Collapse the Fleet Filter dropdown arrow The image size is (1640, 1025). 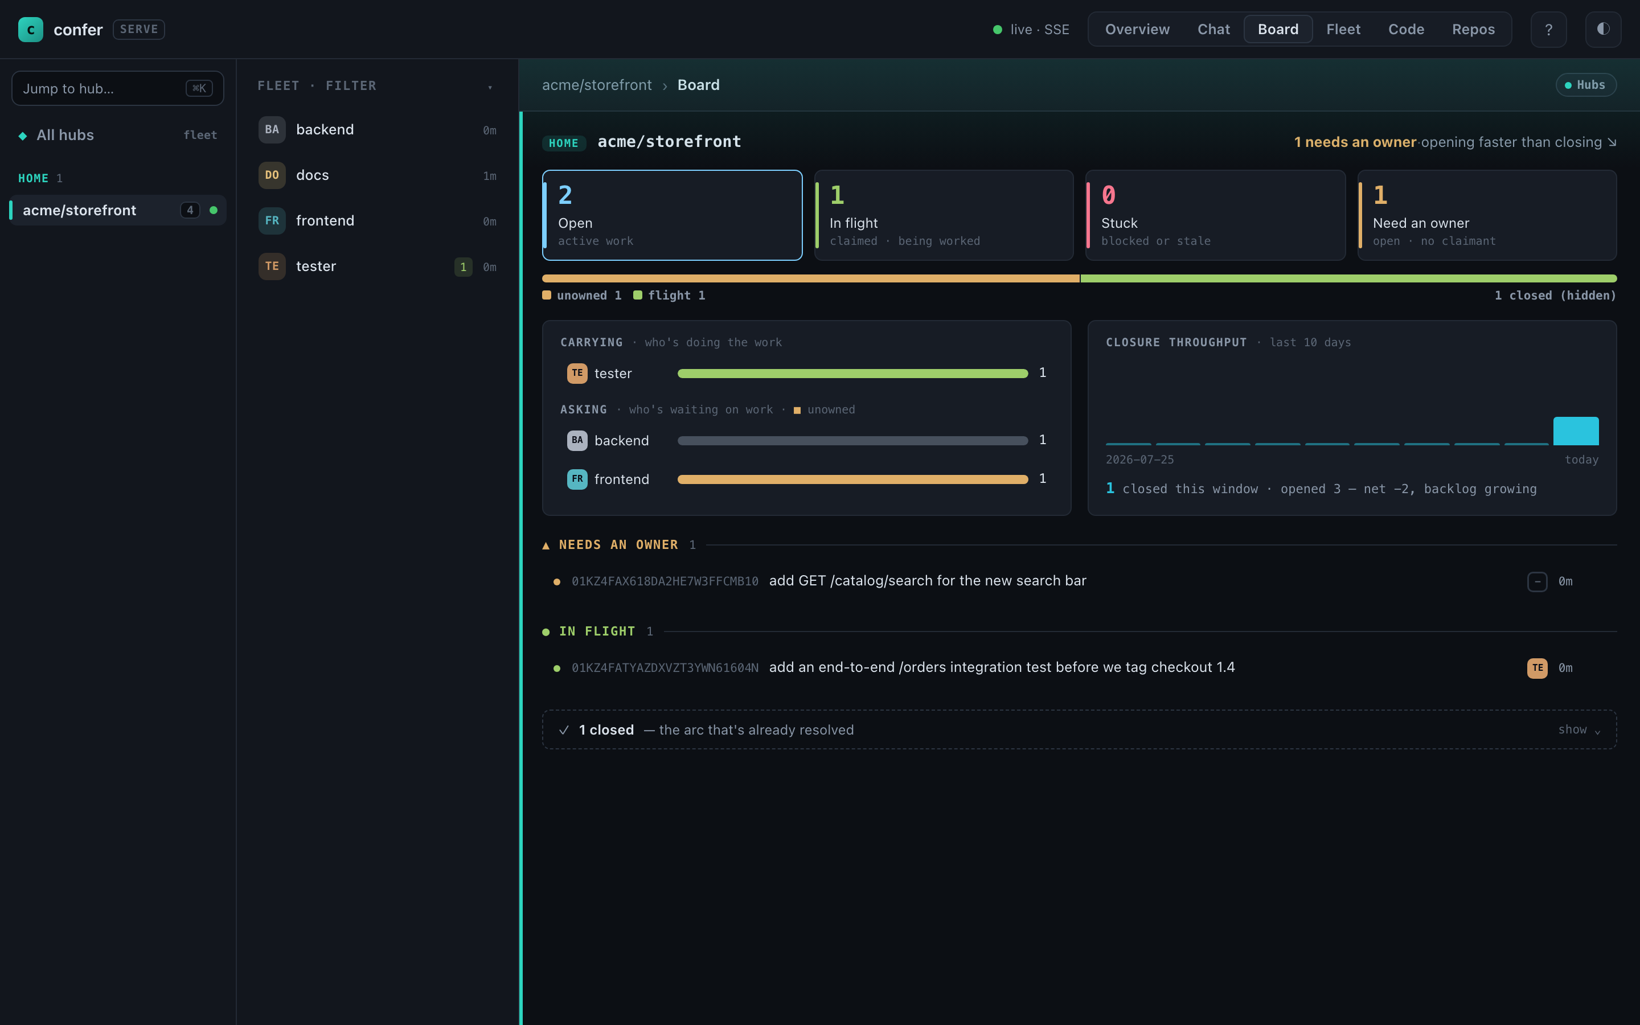tap(490, 87)
